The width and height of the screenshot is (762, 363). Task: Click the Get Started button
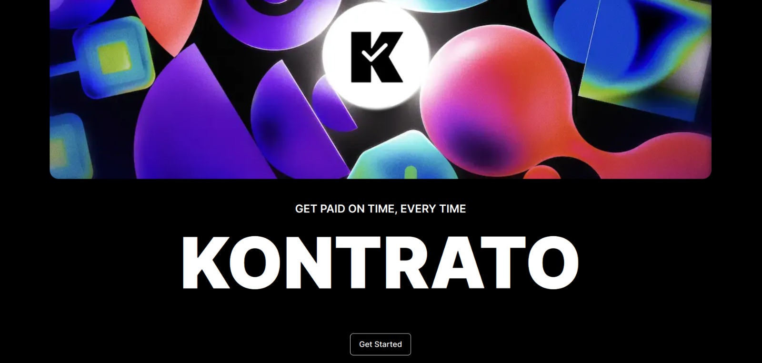tap(380, 344)
